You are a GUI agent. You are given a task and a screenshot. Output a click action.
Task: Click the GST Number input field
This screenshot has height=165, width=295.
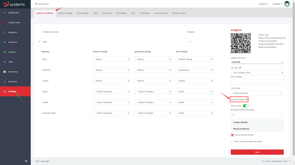pyautogui.click(x=257, y=81)
